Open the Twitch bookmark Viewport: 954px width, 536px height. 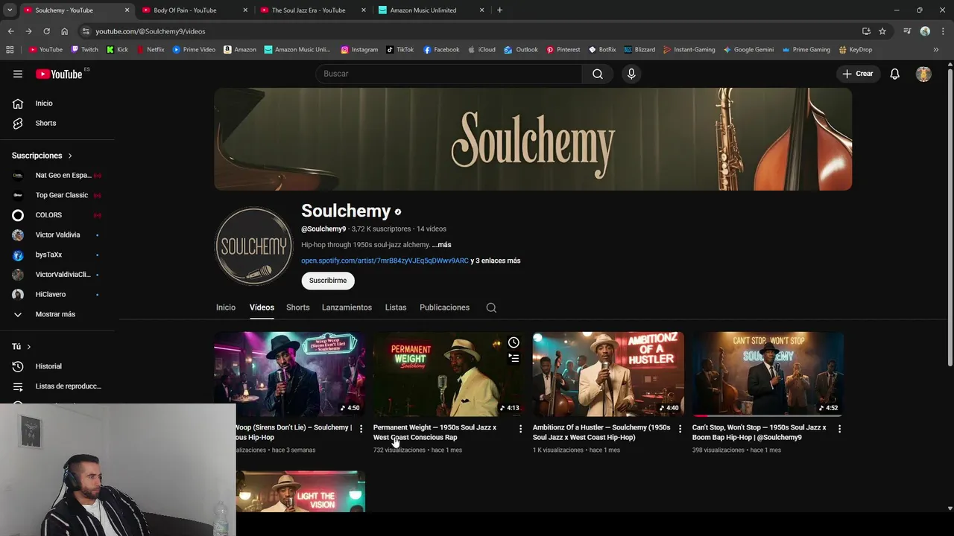point(84,50)
